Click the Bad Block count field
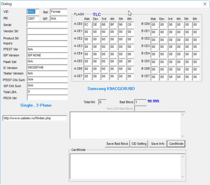 tap(140, 102)
